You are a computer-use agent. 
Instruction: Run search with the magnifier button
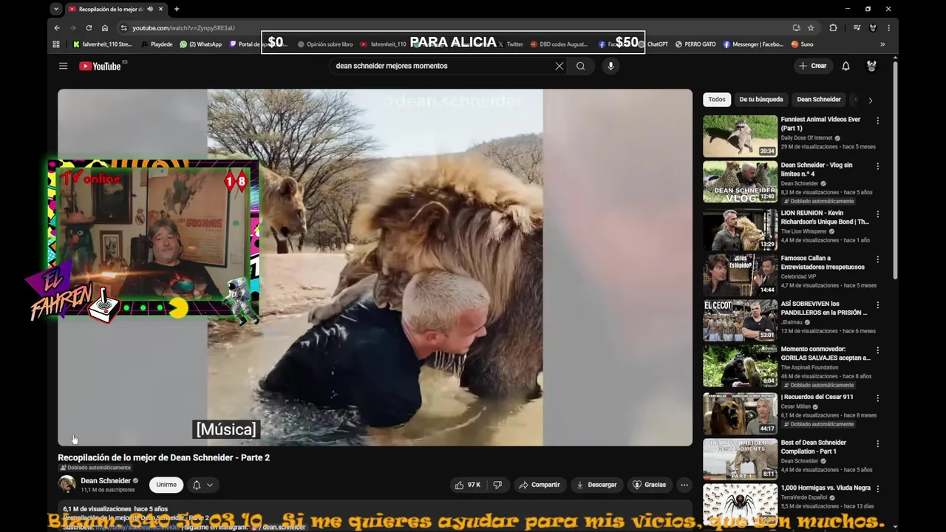[x=581, y=66]
